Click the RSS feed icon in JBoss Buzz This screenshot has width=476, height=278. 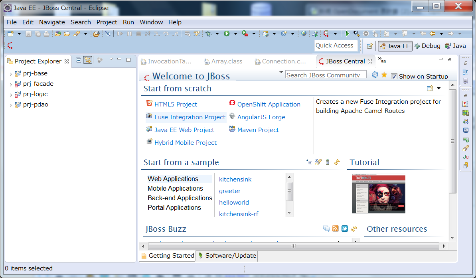(335, 229)
